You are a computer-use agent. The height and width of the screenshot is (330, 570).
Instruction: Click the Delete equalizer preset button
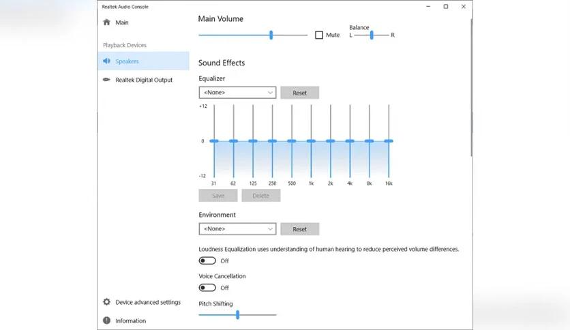261,196
